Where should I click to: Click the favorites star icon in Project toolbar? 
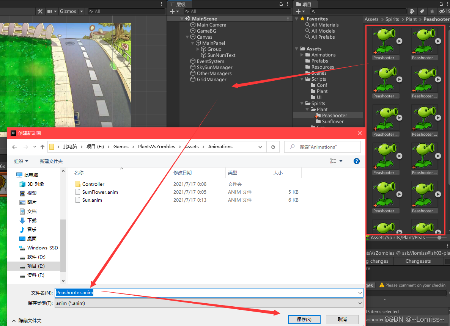tap(432, 11)
